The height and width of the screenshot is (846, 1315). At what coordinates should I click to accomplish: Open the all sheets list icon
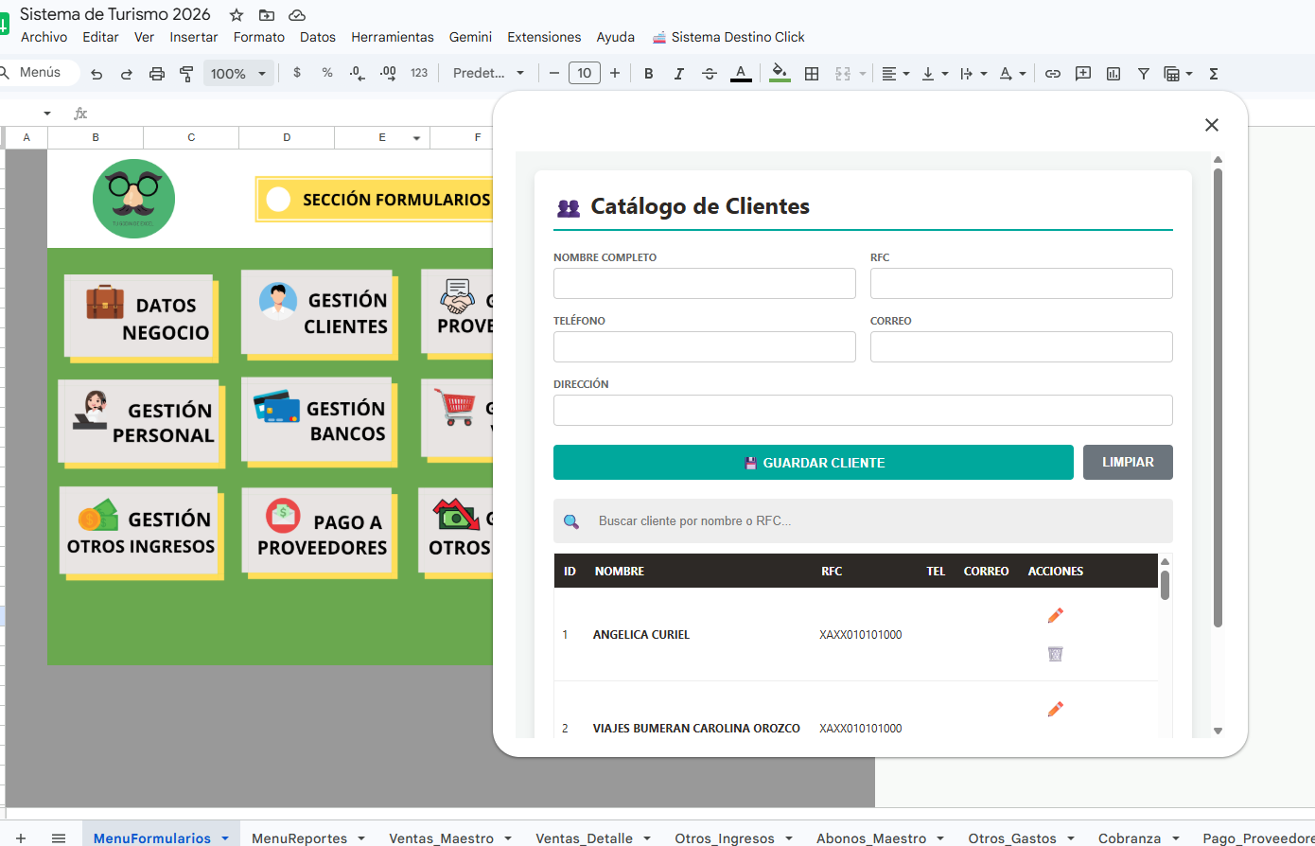[x=58, y=838]
